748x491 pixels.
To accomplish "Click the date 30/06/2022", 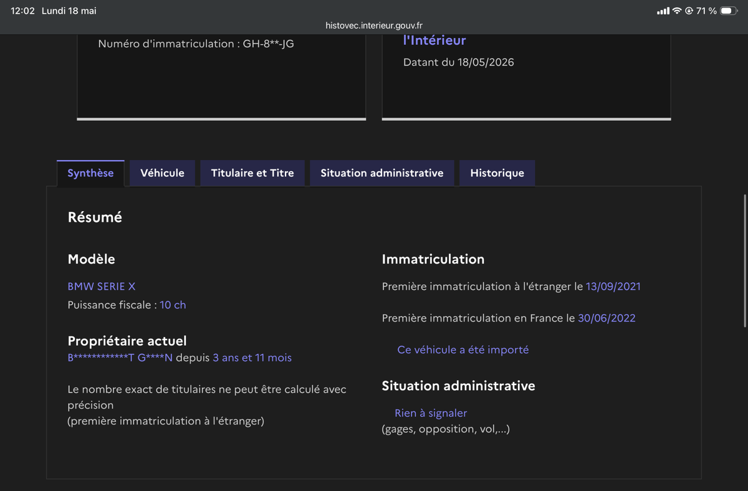I will (x=607, y=318).
